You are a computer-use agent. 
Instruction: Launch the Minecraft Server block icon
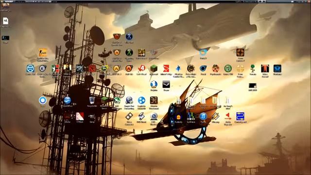(x=104, y=101)
